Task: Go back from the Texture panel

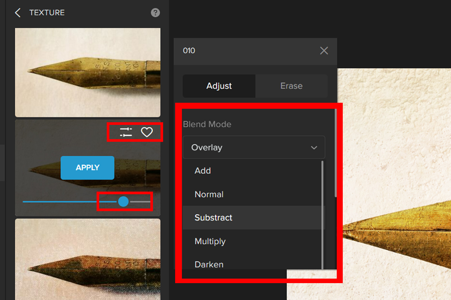Action: point(17,13)
